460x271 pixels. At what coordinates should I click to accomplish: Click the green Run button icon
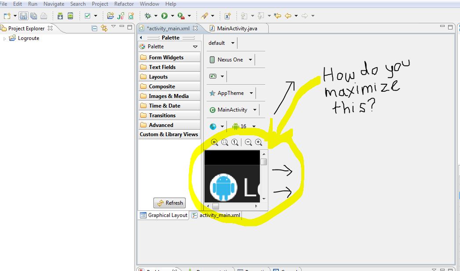point(164,16)
